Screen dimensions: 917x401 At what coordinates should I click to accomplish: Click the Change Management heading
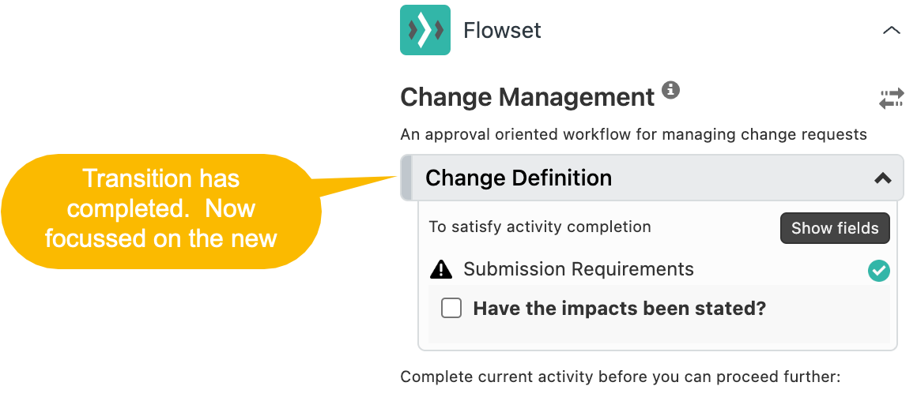pyautogui.click(x=527, y=97)
